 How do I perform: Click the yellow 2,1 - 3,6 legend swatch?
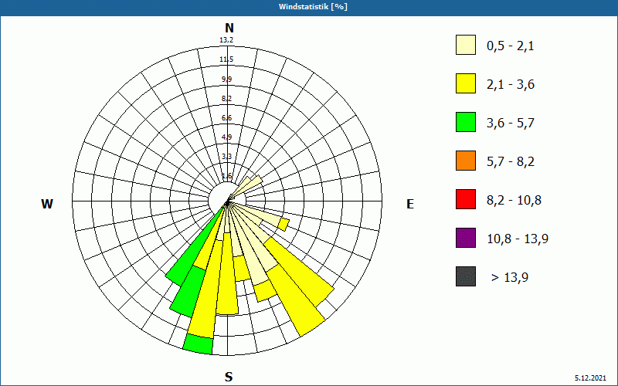(466, 83)
